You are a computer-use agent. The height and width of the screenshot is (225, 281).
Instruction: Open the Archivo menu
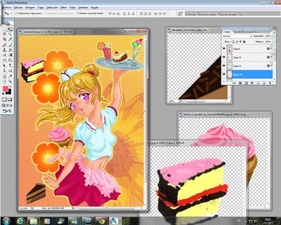click(x=7, y=7)
